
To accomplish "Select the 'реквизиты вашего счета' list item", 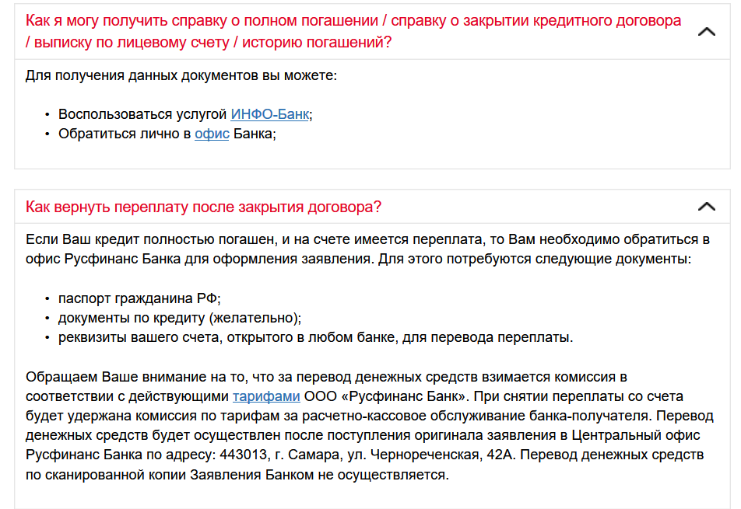I will (315, 338).
